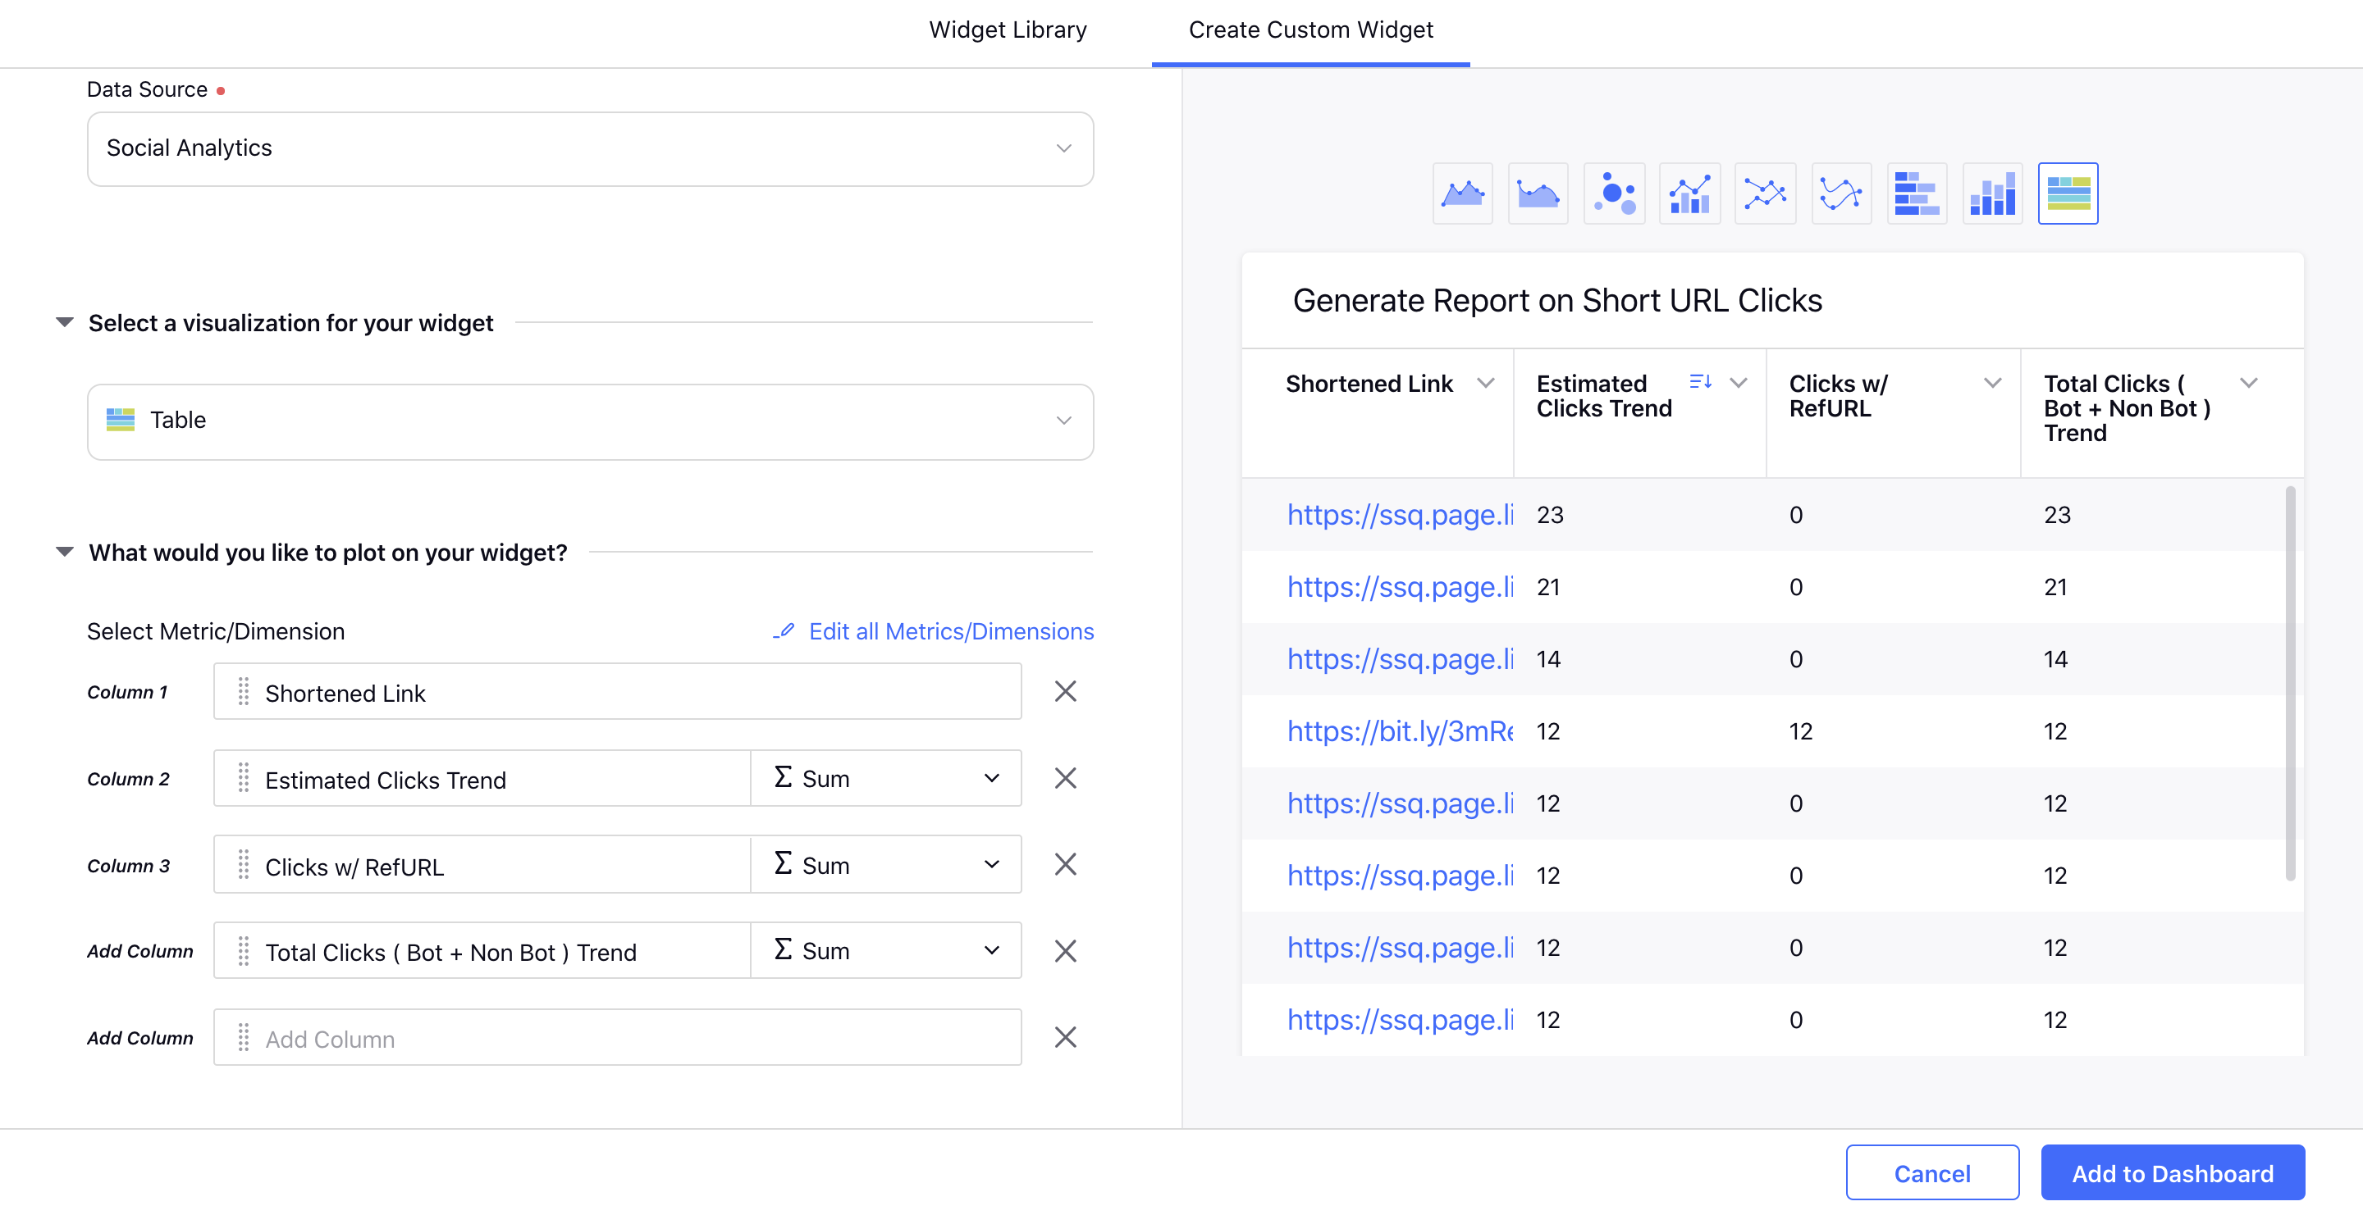Pick the horizontal stacked bar chart icon
The width and height of the screenshot is (2363, 1215).
coord(1917,193)
